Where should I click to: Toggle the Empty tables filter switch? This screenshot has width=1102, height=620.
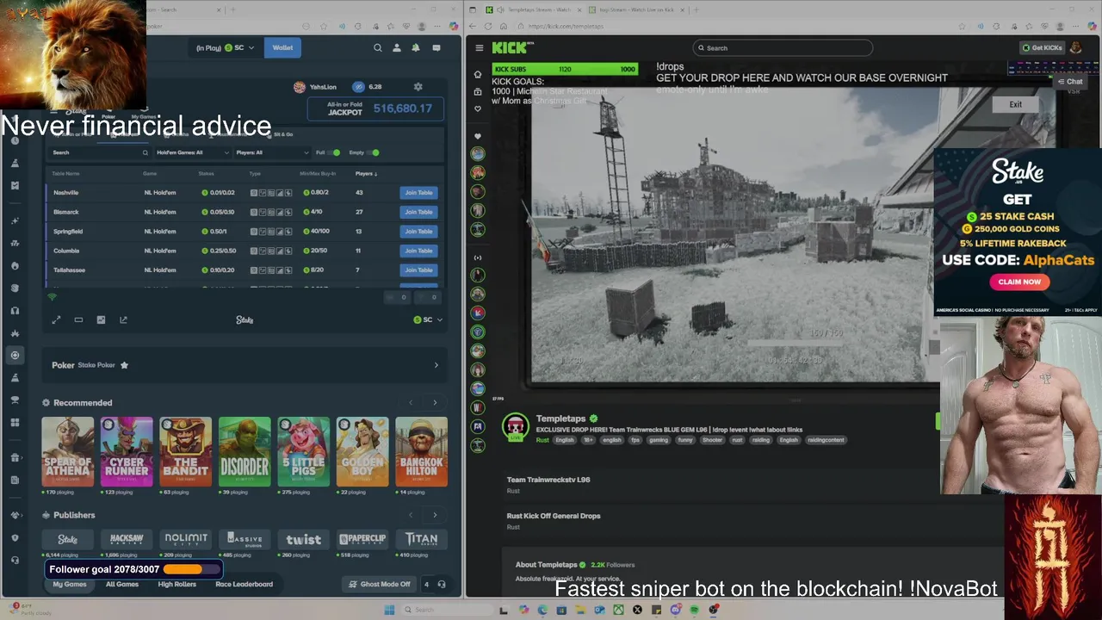click(x=373, y=152)
